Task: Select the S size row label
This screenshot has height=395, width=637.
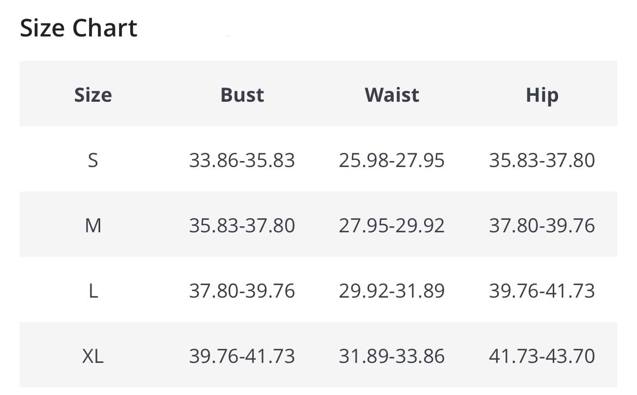Action: click(93, 161)
